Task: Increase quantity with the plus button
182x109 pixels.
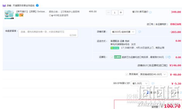Action: click(x=121, y=13)
